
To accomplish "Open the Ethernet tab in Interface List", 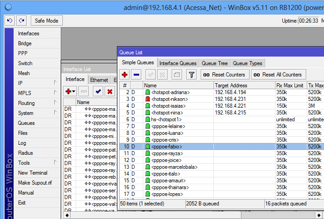I will tap(99, 80).
